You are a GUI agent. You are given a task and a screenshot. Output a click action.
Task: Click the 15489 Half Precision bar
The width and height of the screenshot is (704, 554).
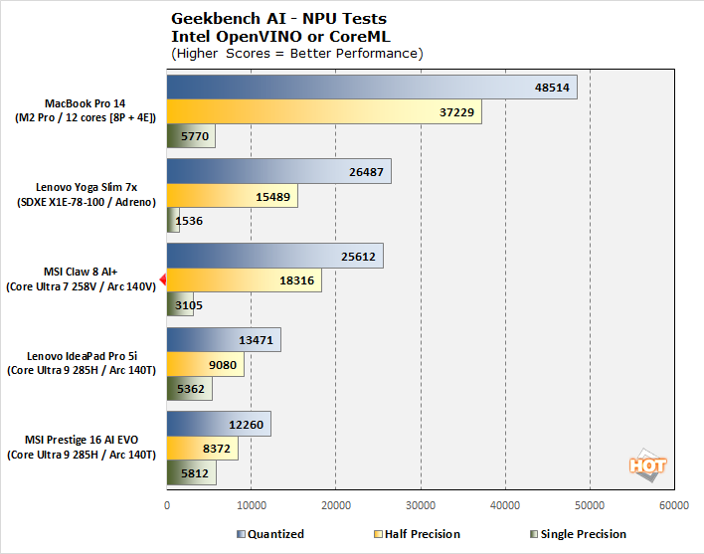232,196
